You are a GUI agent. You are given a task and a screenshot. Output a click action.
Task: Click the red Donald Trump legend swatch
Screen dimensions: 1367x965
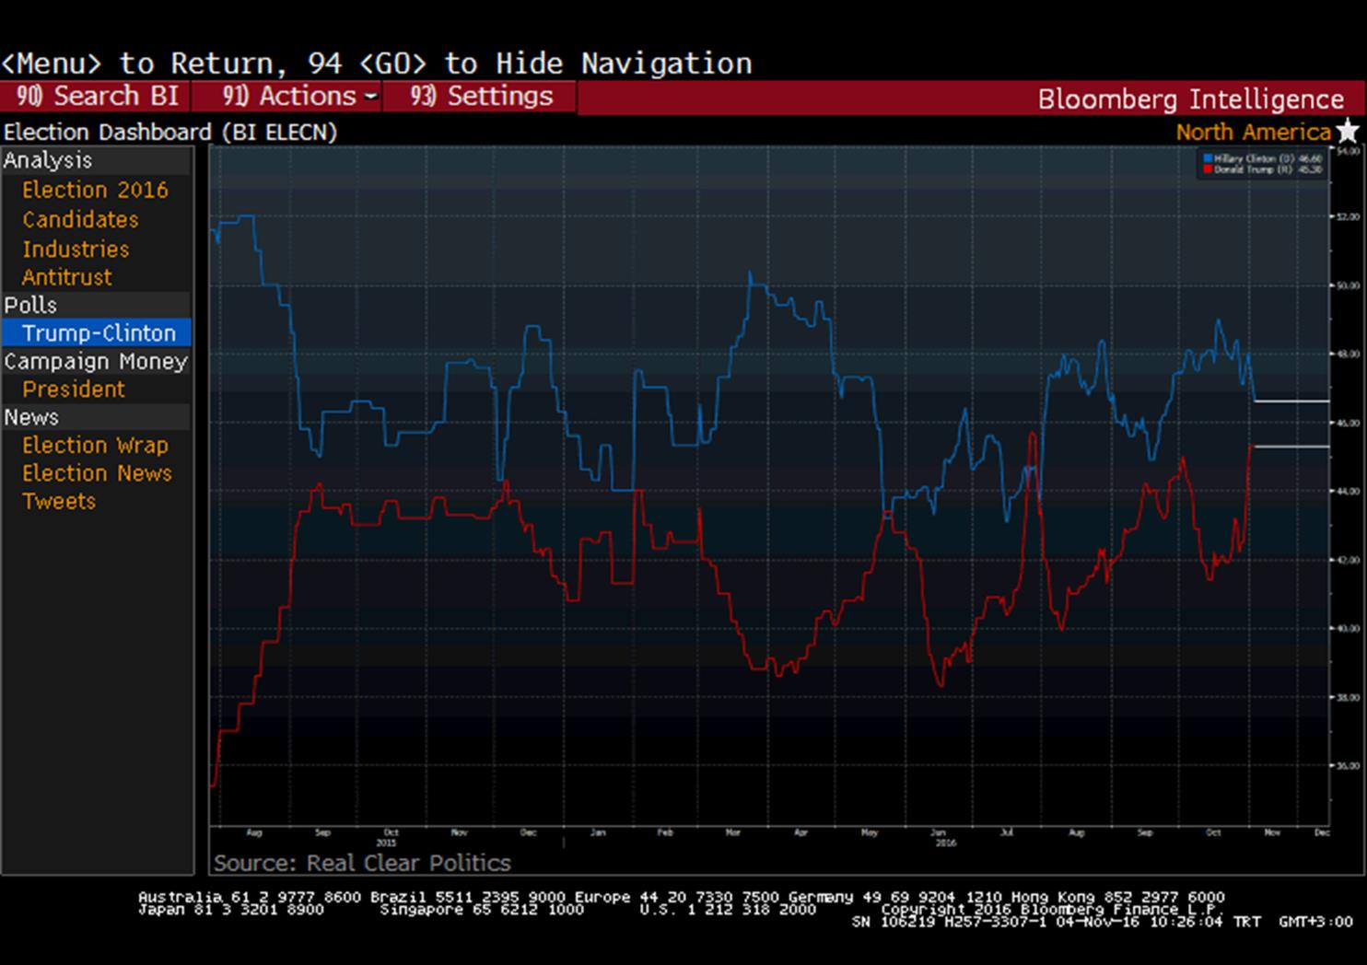1208,169
